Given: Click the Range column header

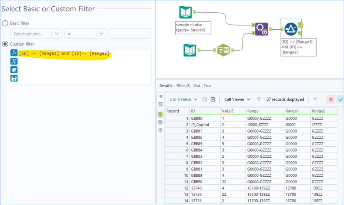Looking at the screenshot, I should (265, 111).
